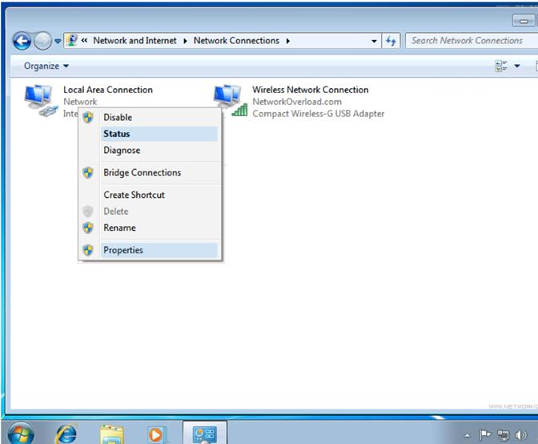
Task: Open Windows Explorer from taskbar
Action: pos(111,434)
